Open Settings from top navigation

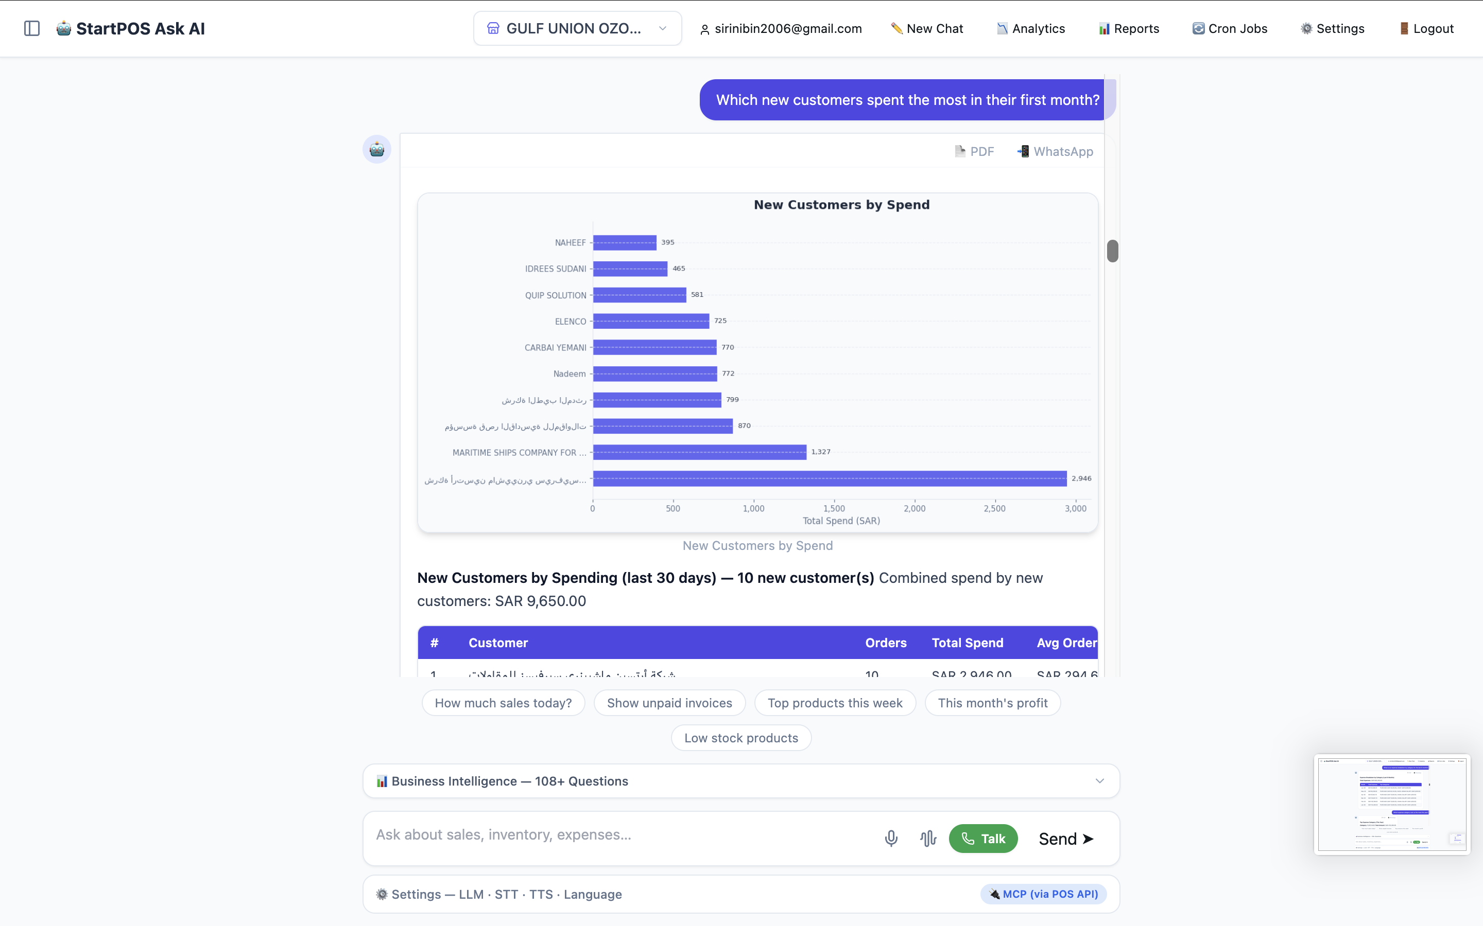(1332, 28)
